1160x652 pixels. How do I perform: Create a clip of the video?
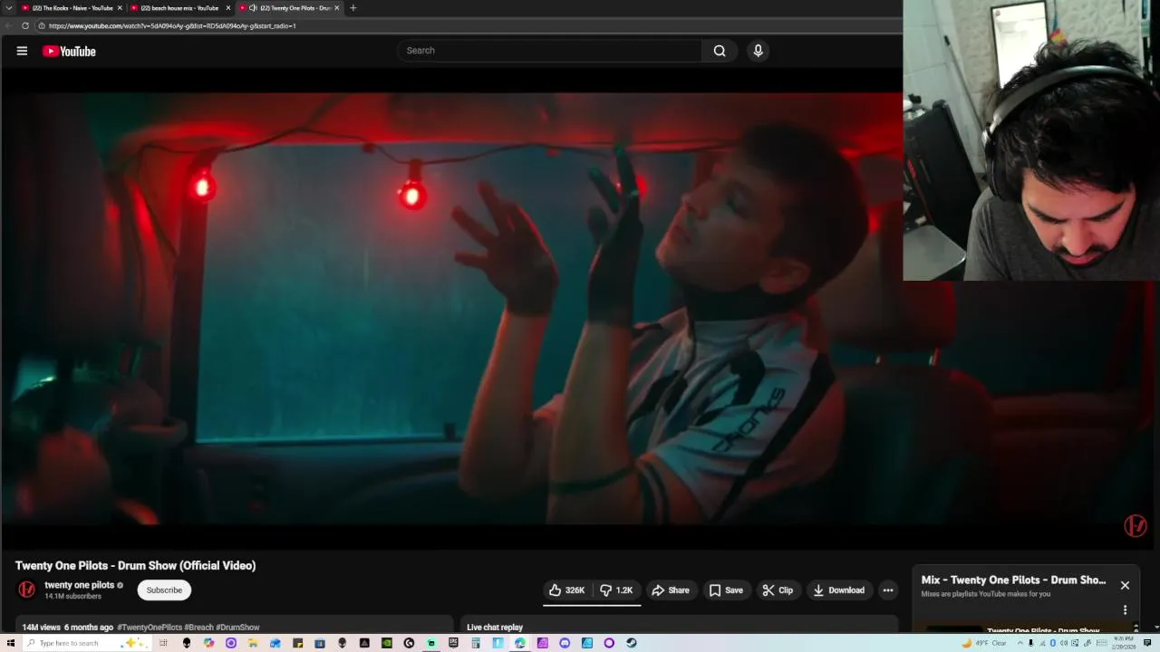point(778,590)
